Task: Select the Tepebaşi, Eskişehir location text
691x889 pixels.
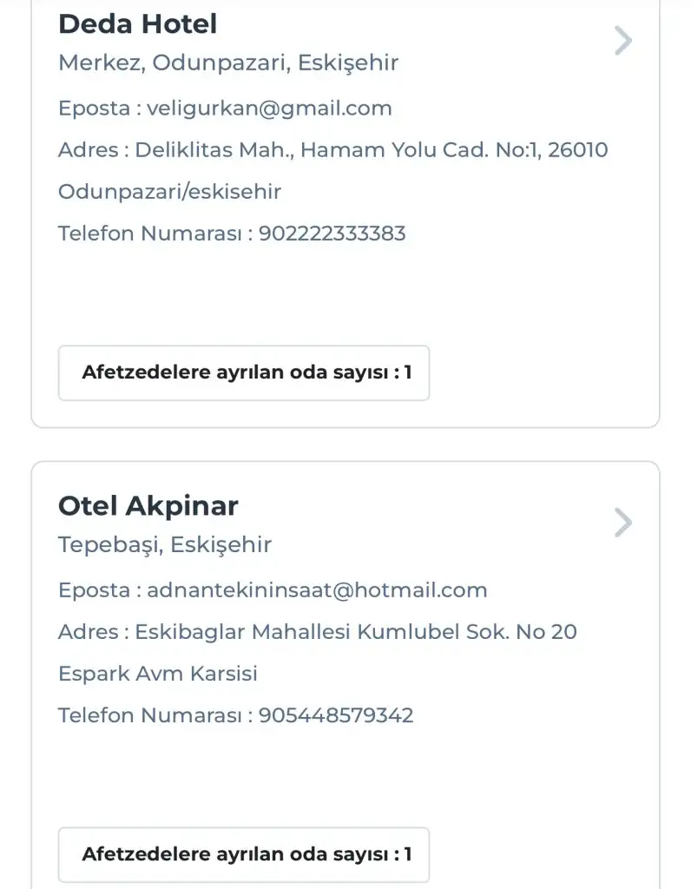Action: [164, 545]
